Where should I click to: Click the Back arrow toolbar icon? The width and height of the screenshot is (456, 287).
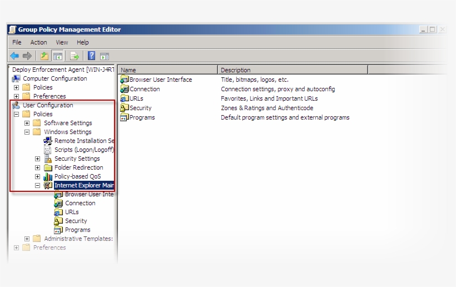14,56
